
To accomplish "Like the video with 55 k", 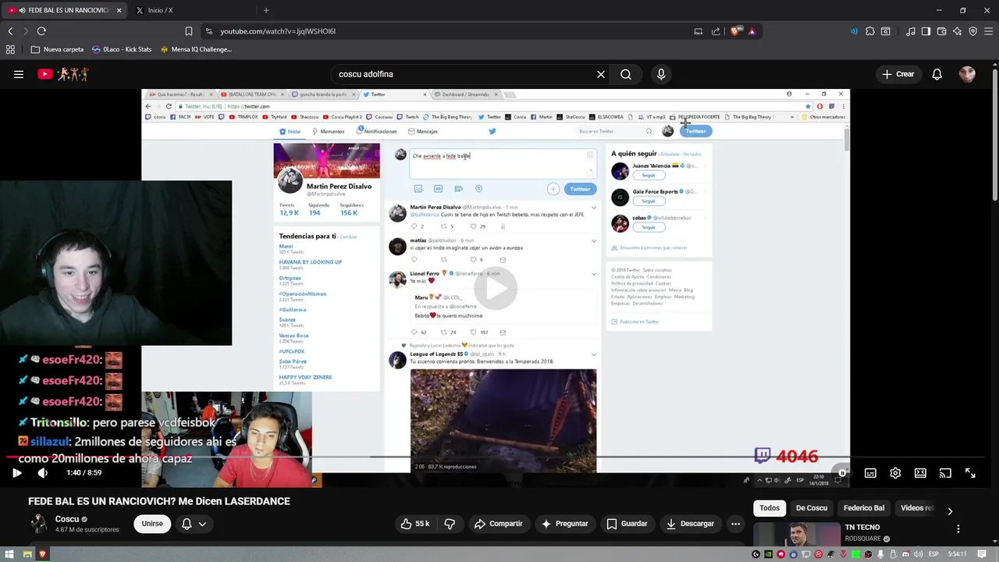I will (x=415, y=524).
